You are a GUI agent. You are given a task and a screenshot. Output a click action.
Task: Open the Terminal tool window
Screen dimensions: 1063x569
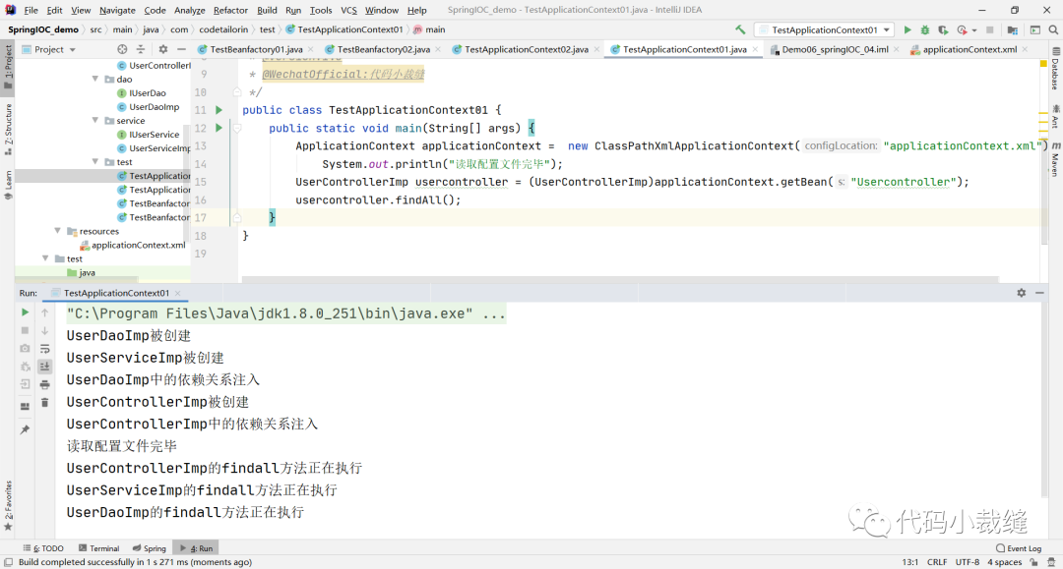pyautogui.click(x=99, y=548)
